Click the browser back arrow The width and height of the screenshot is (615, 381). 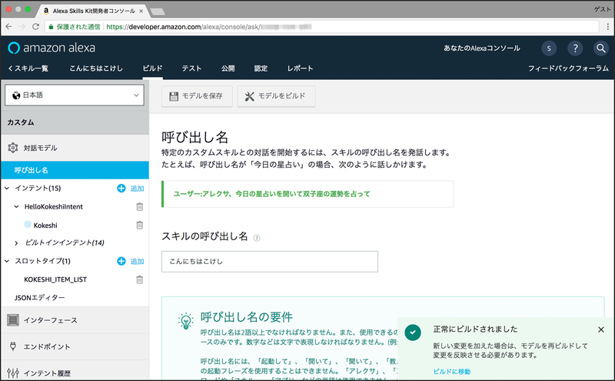pyautogui.click(x=9, y=27)
